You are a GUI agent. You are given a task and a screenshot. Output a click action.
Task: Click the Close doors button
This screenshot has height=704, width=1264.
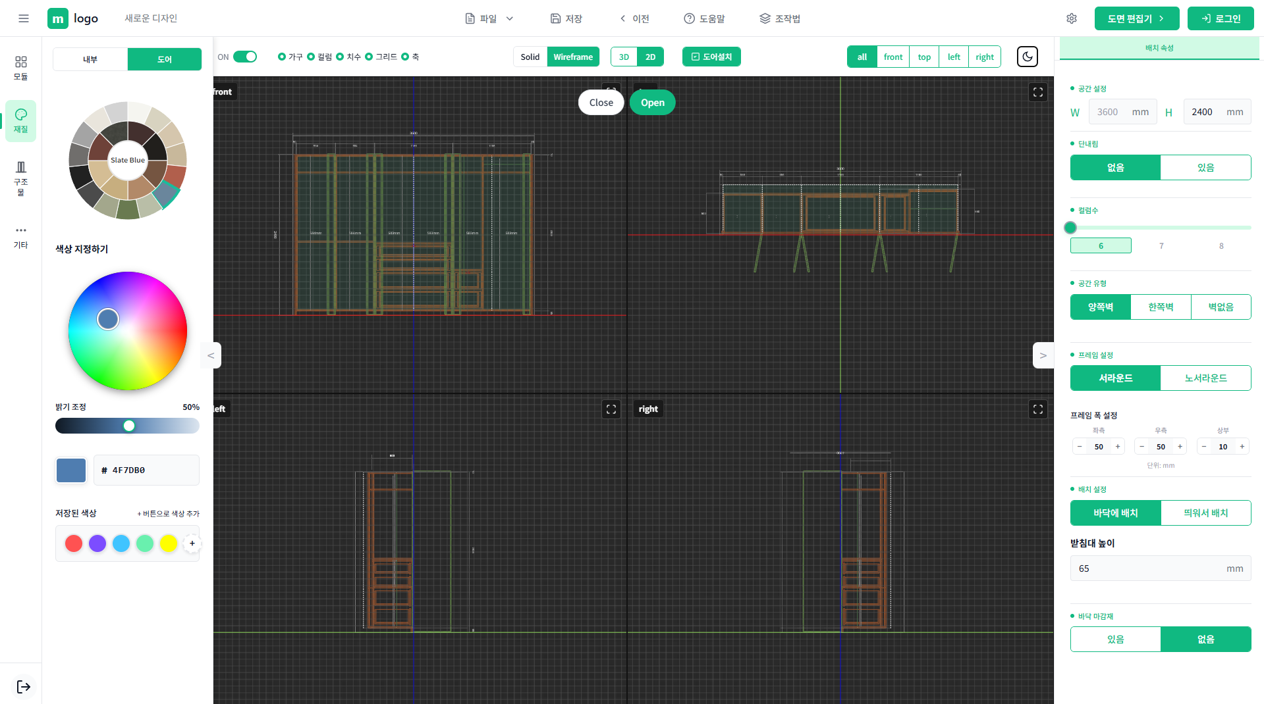(x=601, y=102)
